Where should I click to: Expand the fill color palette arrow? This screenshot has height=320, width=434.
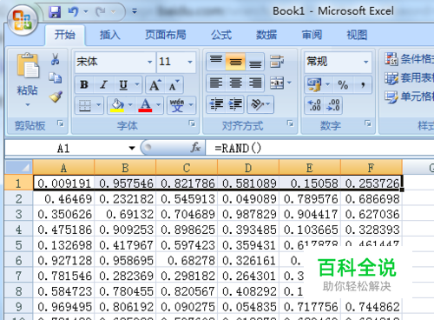tap(130, 105)
